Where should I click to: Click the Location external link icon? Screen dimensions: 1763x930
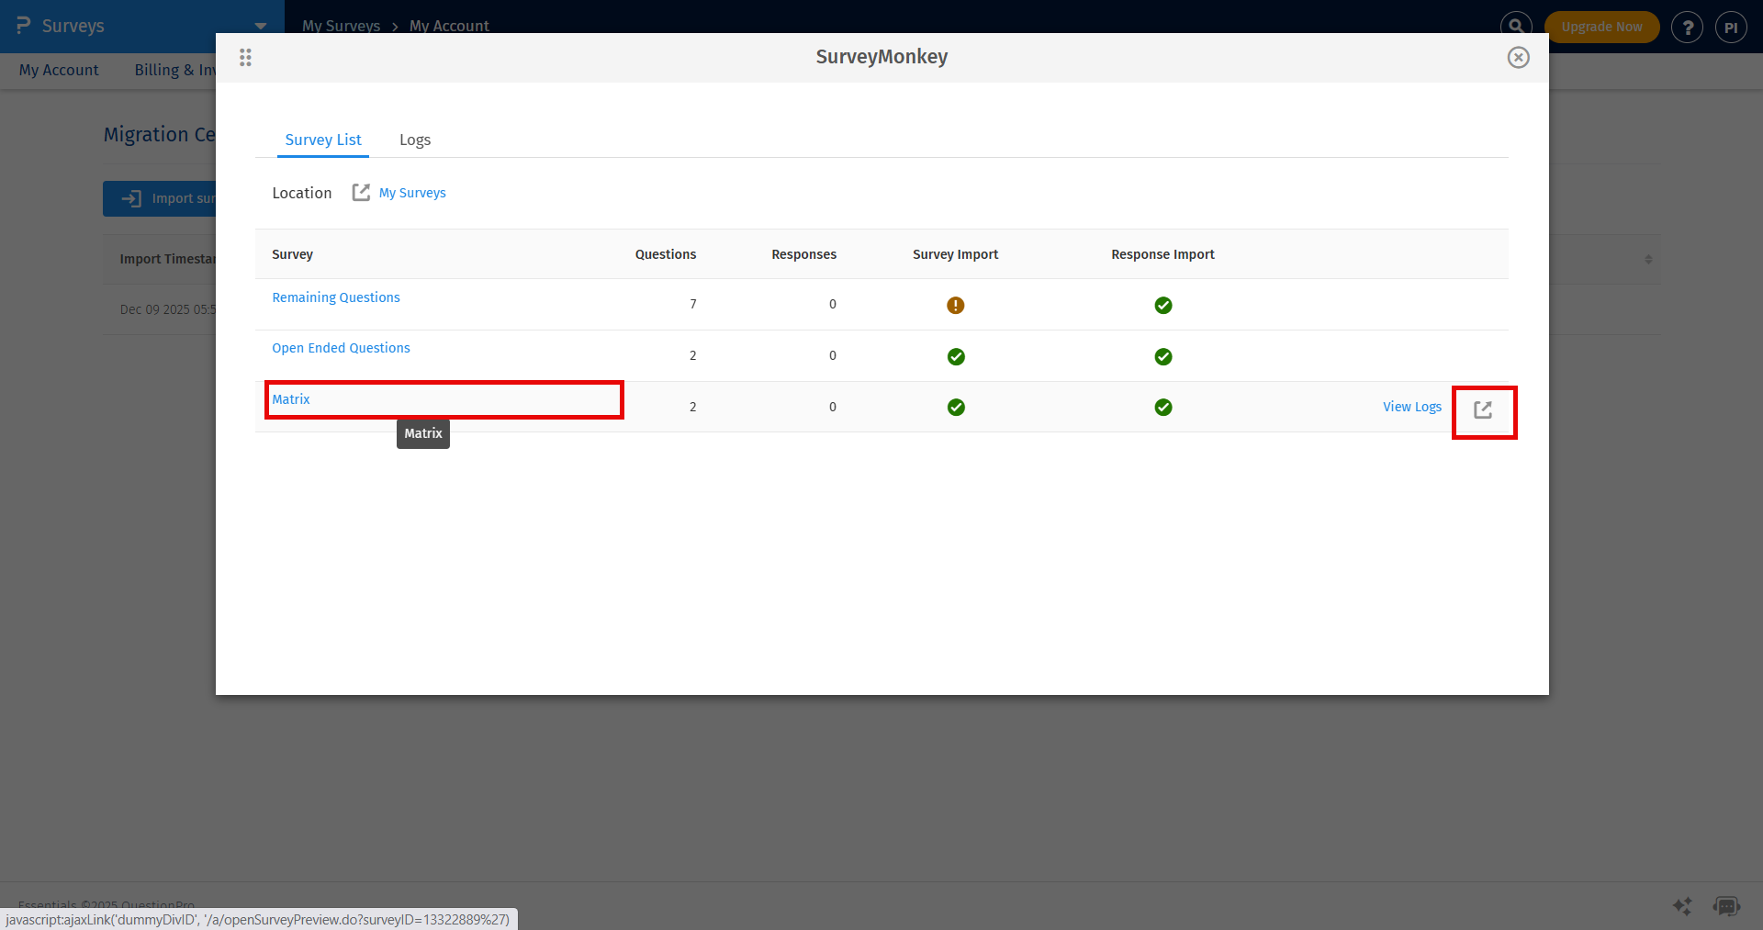coord(361,193)
